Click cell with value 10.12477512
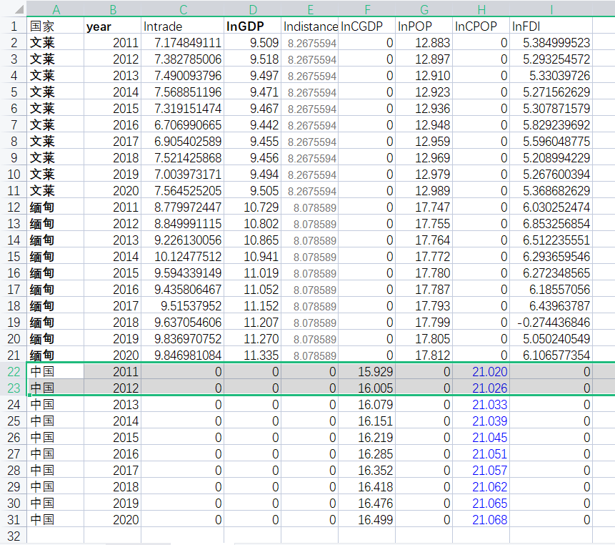Viewport: 615px width, 545px height. (x=183, y=256)
